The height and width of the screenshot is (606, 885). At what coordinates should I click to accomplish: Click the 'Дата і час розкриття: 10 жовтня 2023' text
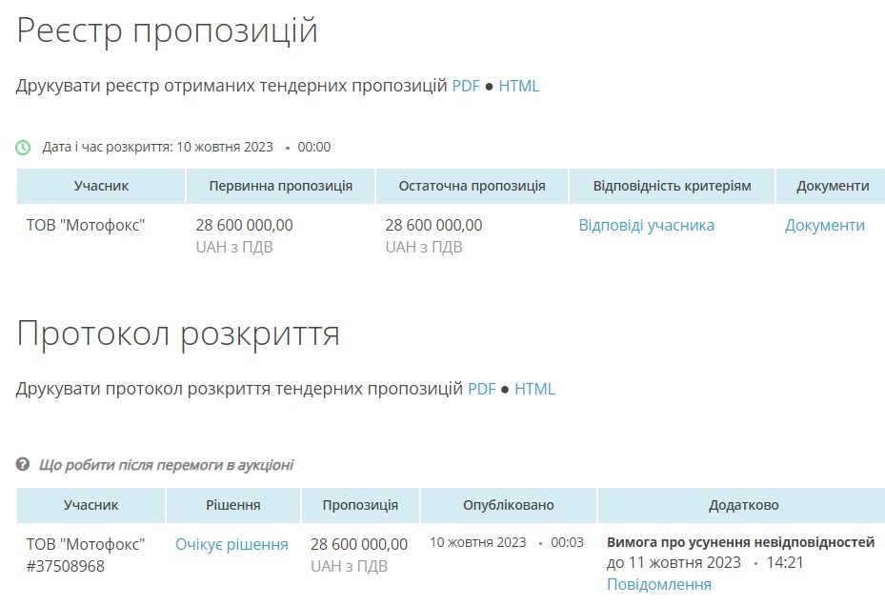pos(157,148)
